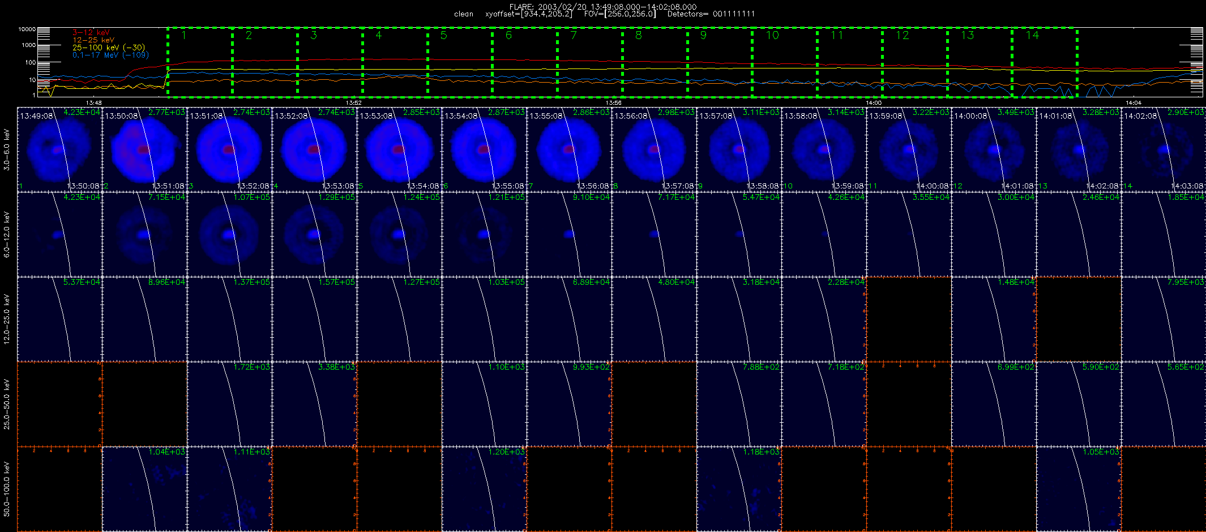Open the 6-12 keV image labeled 9.10E+04

(x=570, y=234)
